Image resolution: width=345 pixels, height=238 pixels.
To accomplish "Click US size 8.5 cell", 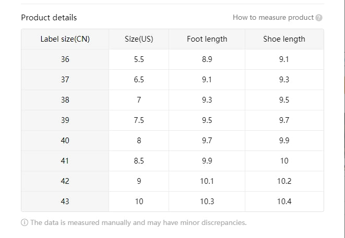I will pyautogui.click(x=139, y=161).
